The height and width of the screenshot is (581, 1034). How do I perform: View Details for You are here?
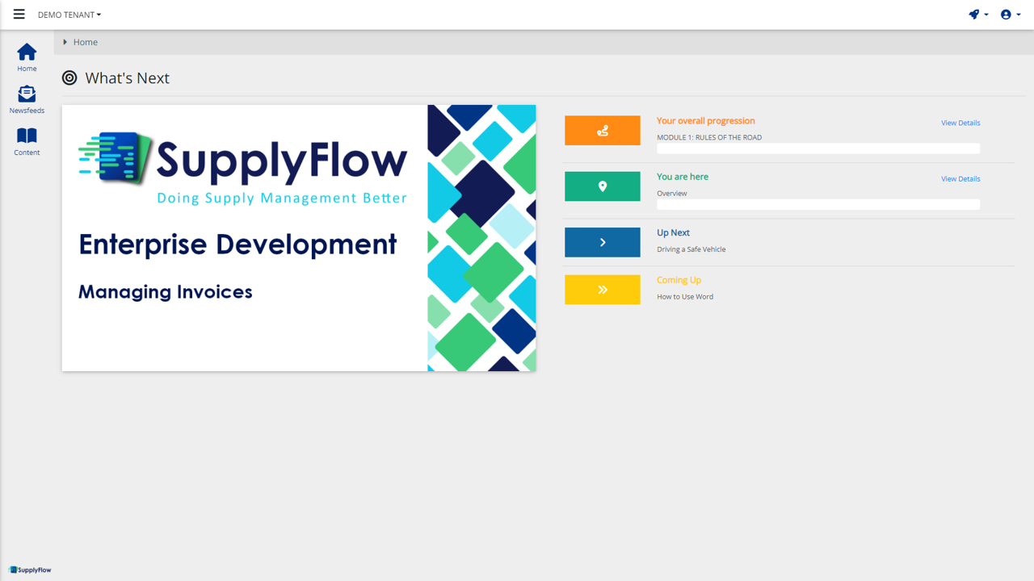coord(960,179)
